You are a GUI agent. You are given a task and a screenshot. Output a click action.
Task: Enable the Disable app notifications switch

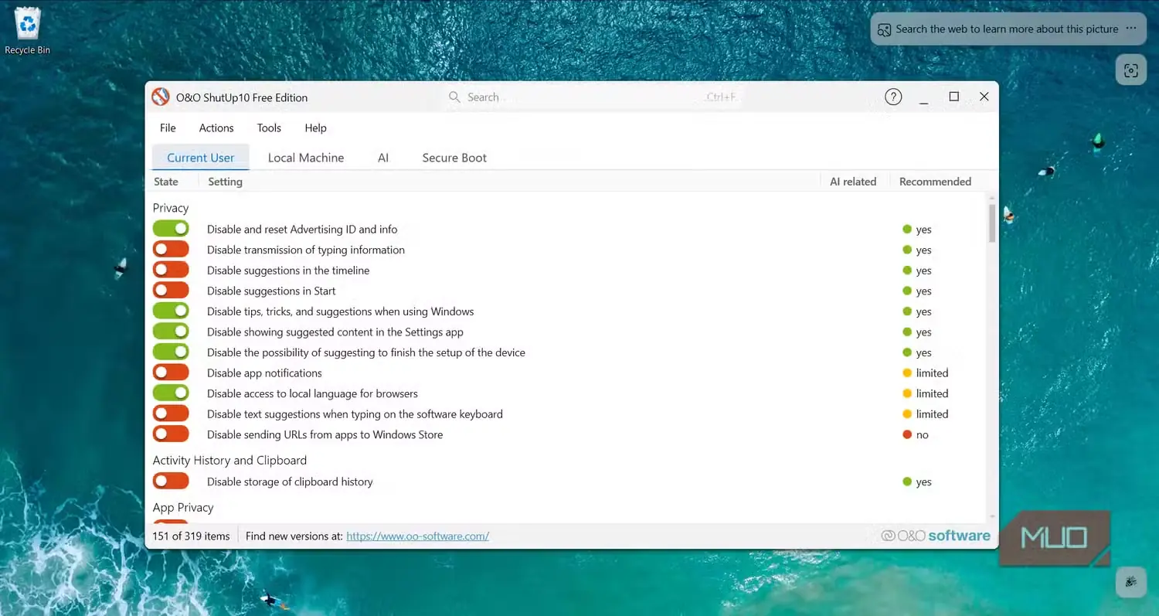(171, 373)
